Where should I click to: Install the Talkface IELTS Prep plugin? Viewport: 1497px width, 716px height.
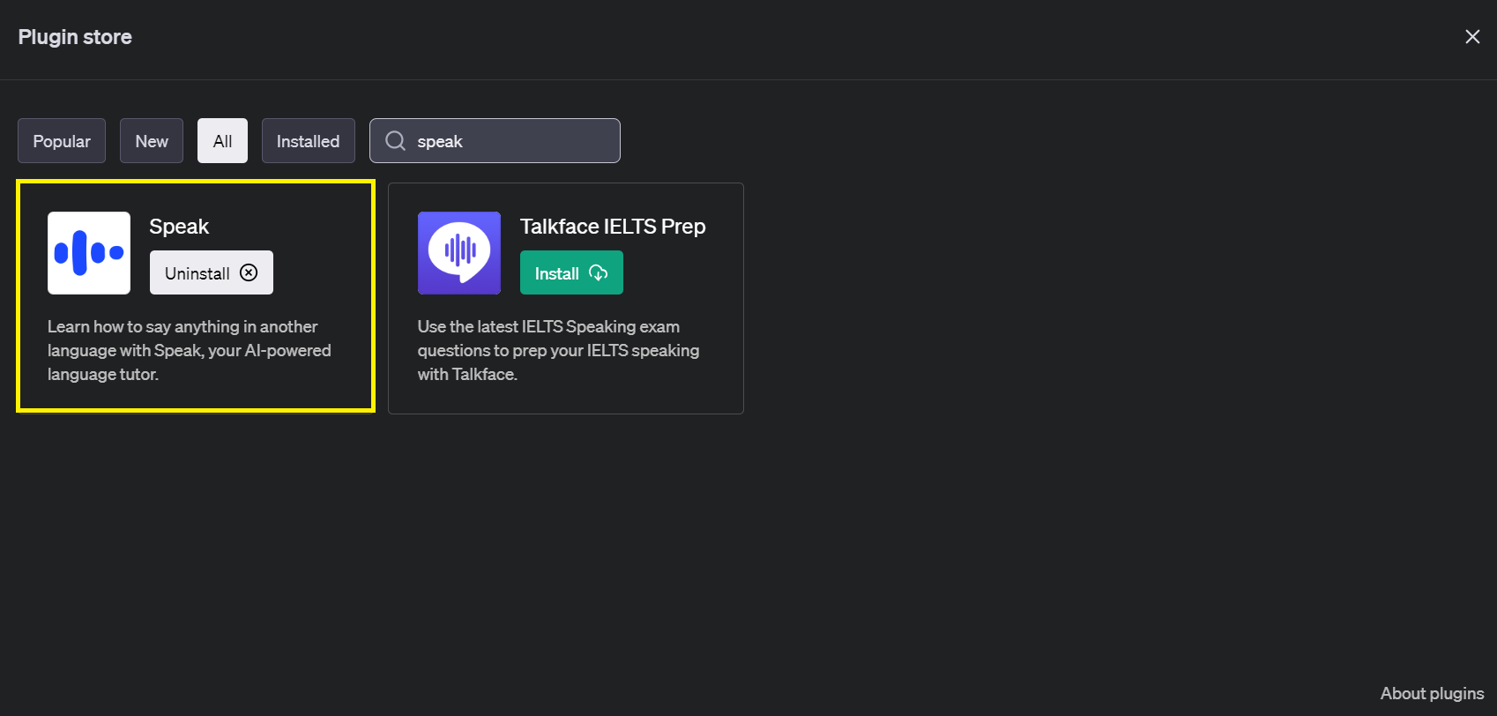pyautogui.click(x=571, y=272)
